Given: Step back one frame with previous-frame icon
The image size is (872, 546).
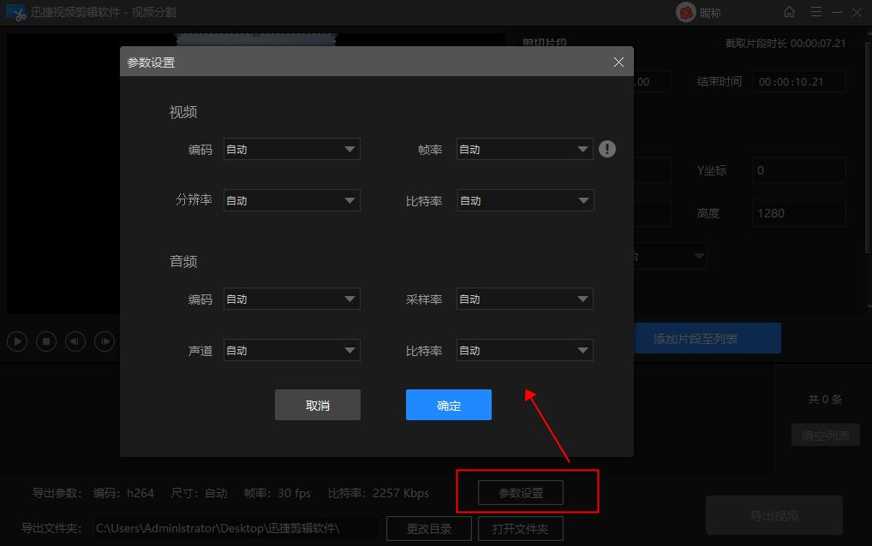Looking at the screenshot, I should (x=75, y=341).
